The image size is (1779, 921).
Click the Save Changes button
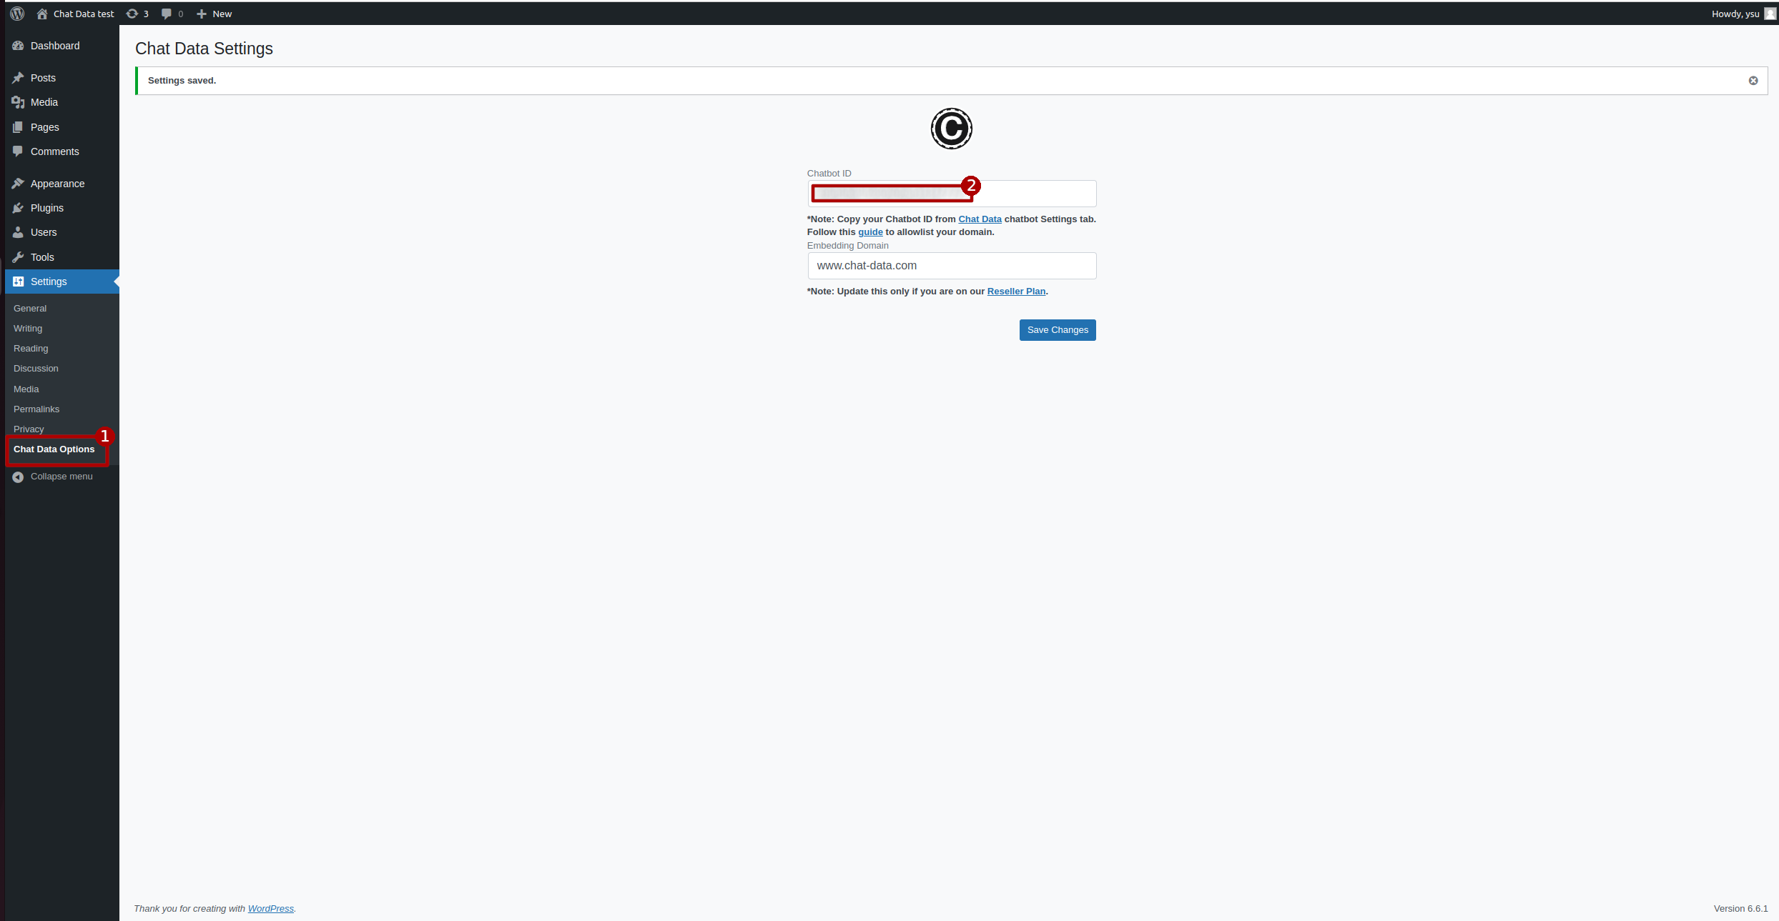click(x=1058, y=329)
